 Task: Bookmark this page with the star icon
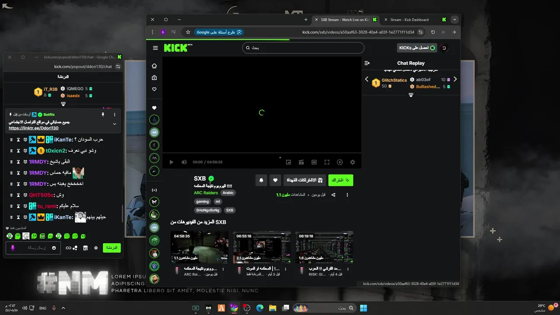tap(188, 32)
